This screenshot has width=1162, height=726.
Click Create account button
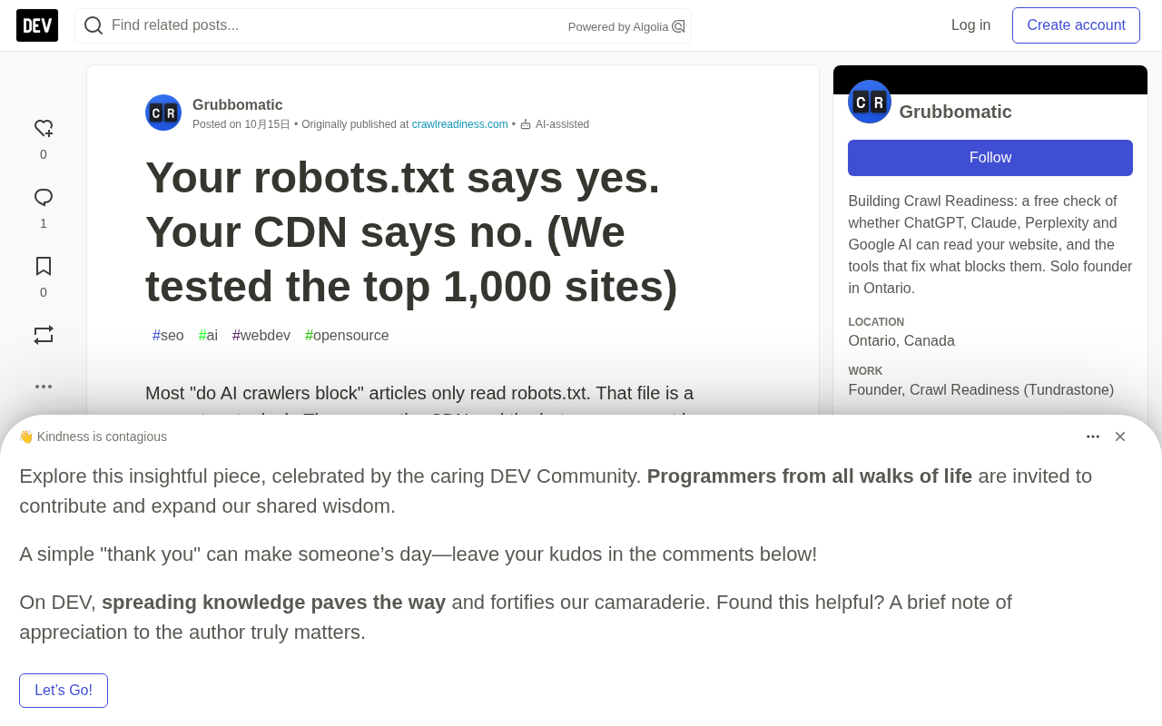click(x=1076, y=25)
